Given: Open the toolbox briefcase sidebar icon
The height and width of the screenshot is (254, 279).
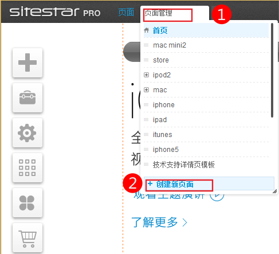Looking at the screenshot, I should coord(27,97).
